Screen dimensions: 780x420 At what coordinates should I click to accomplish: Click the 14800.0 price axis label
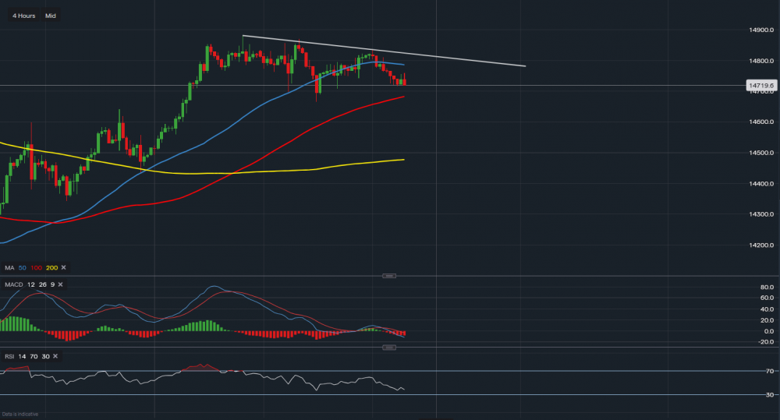tap(760, 61)
